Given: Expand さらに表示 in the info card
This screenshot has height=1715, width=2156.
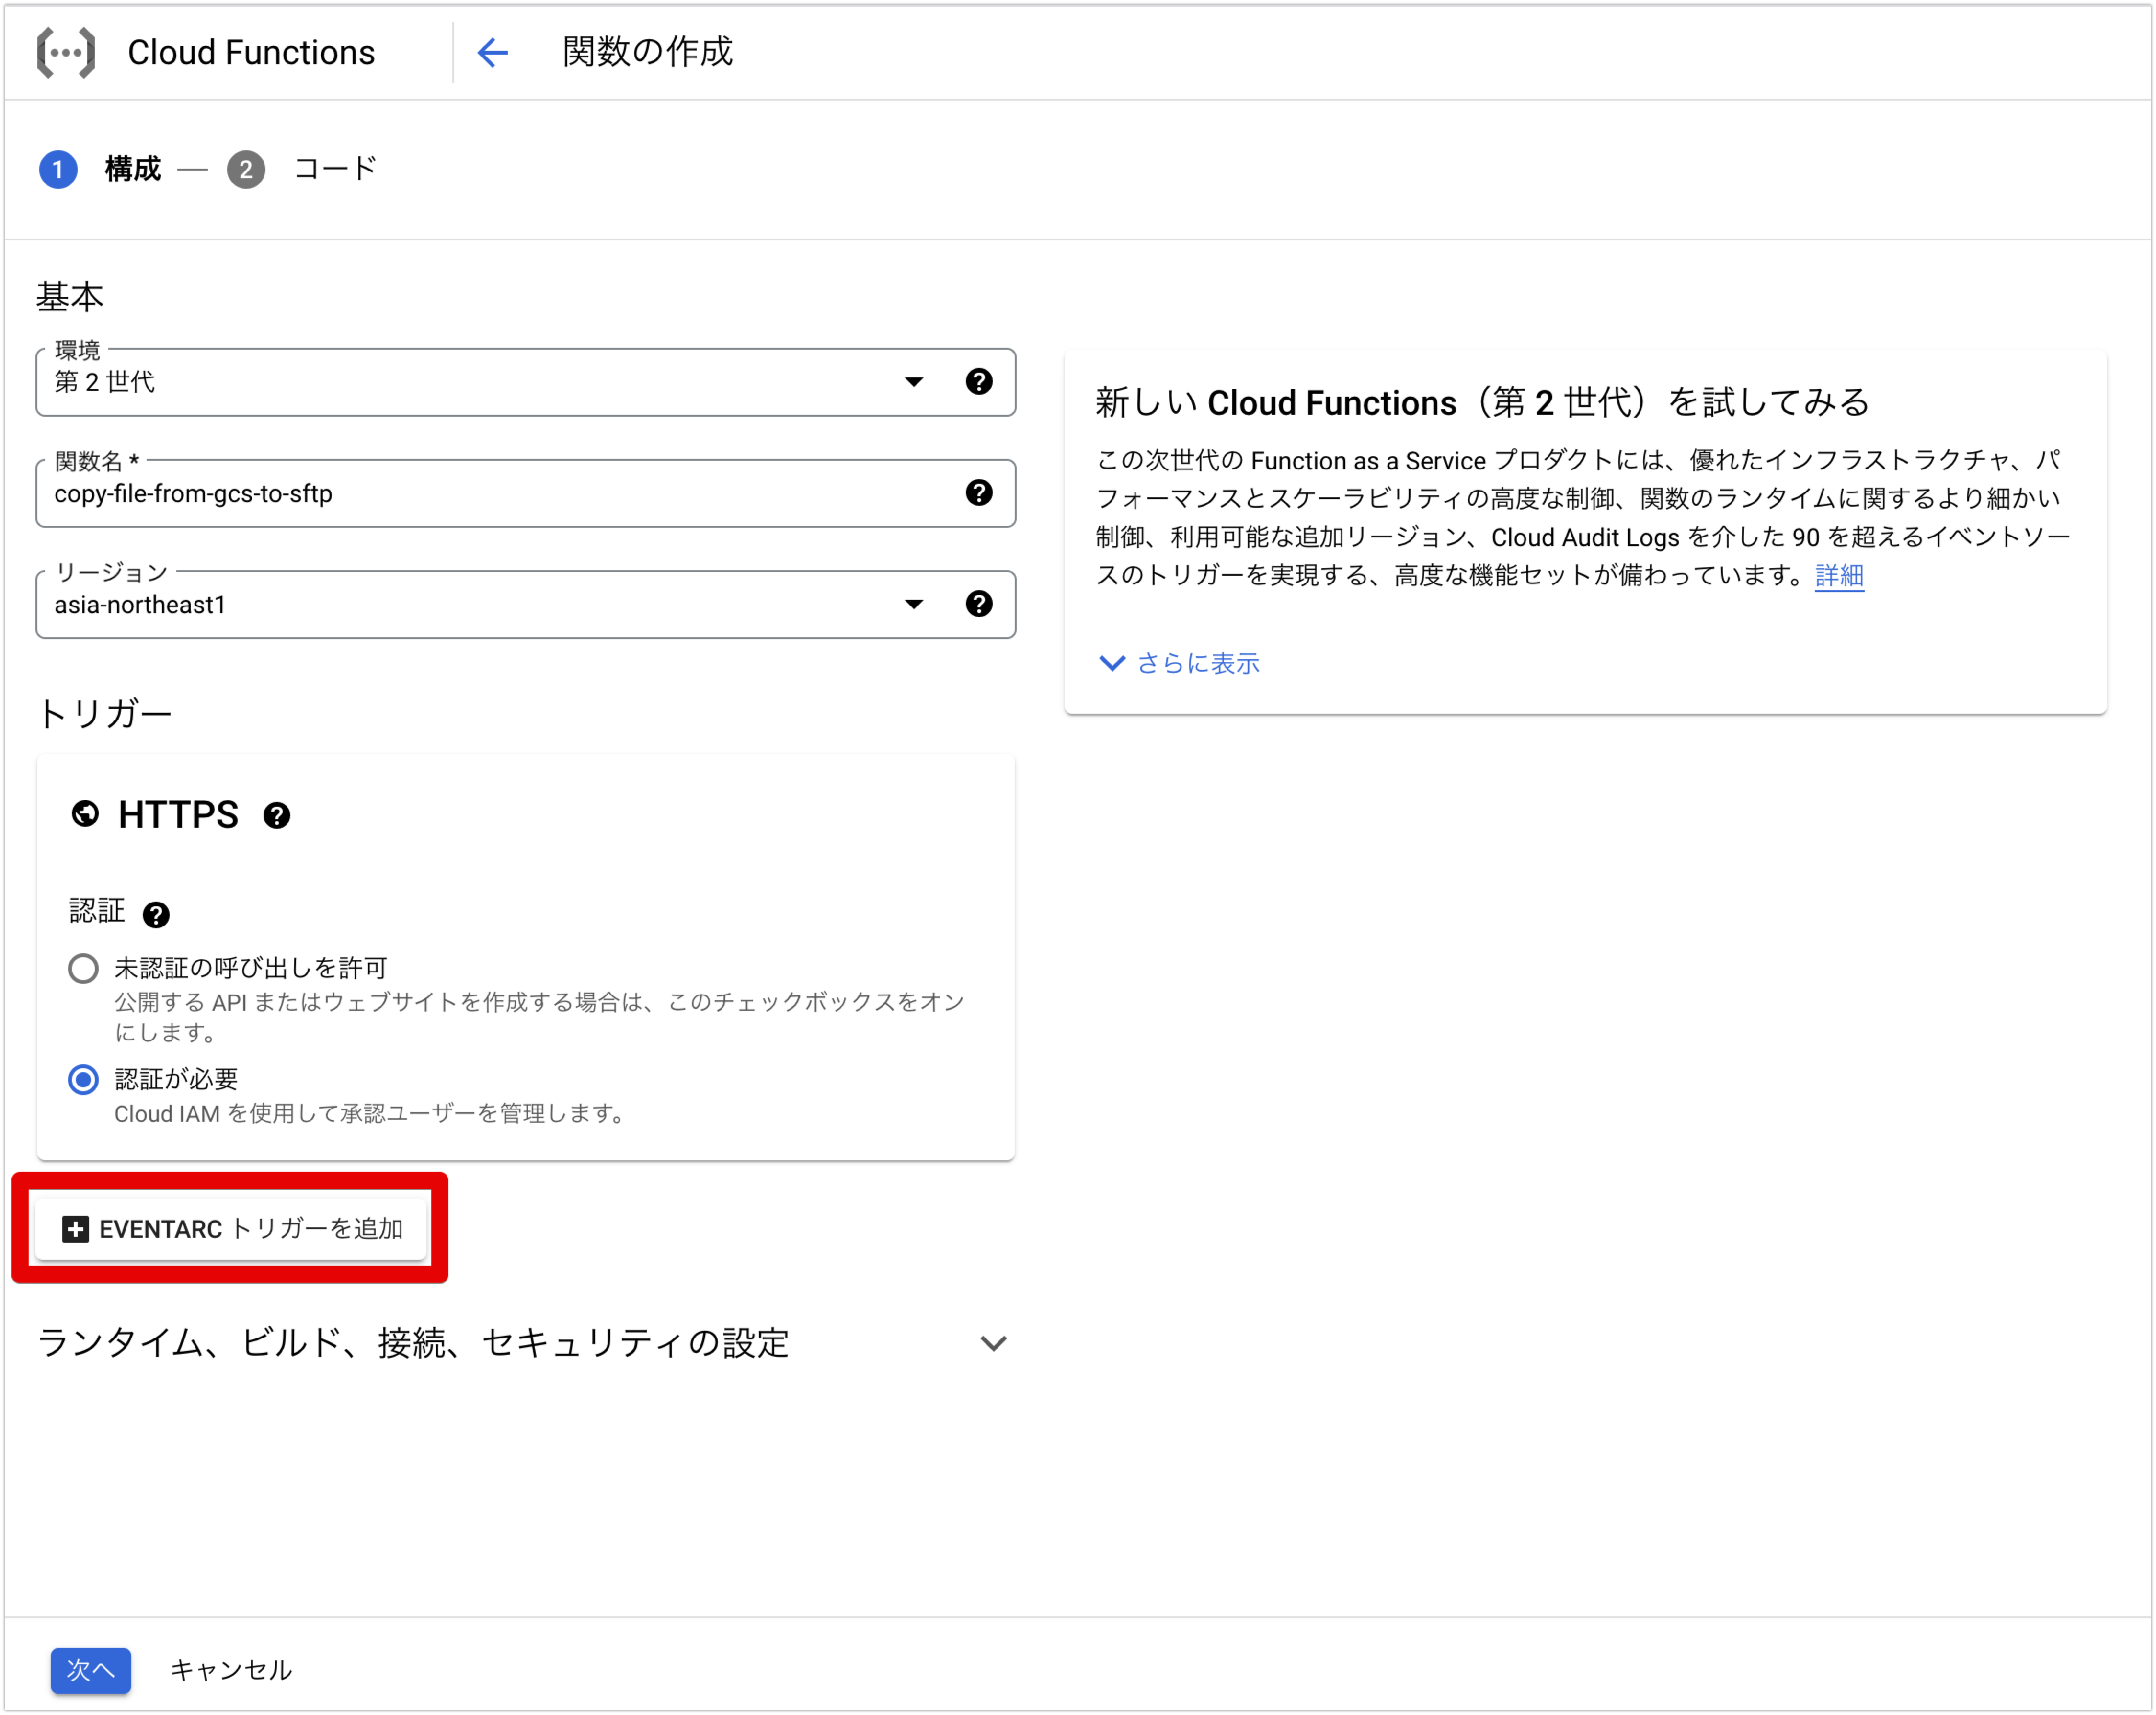Looking at the screenshot, I should pyautogui.click(x=1180, y=663).
